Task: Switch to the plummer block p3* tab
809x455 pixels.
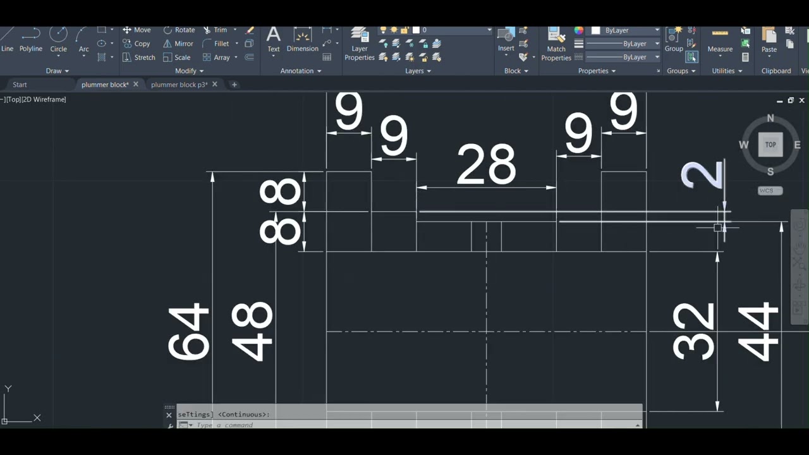Action: click(x=179, y=85)
